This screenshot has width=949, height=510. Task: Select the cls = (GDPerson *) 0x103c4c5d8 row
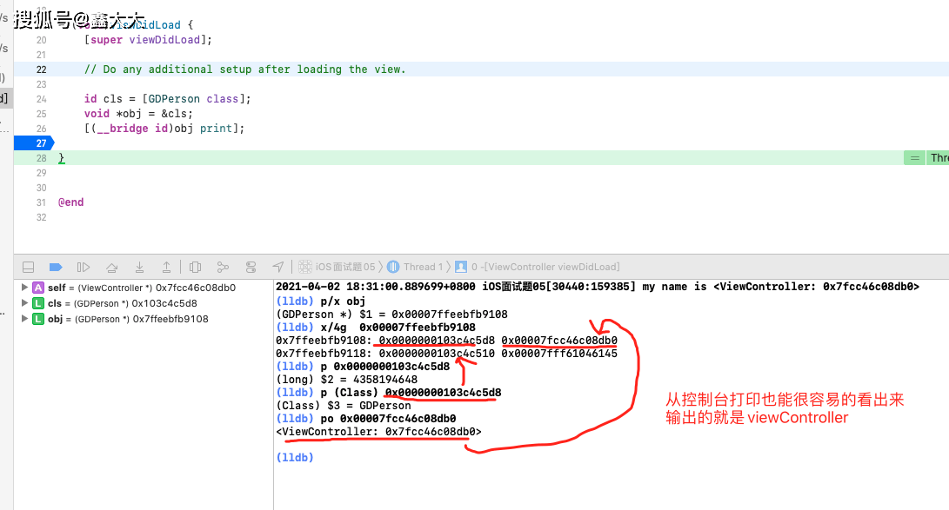tap(144, 303)
